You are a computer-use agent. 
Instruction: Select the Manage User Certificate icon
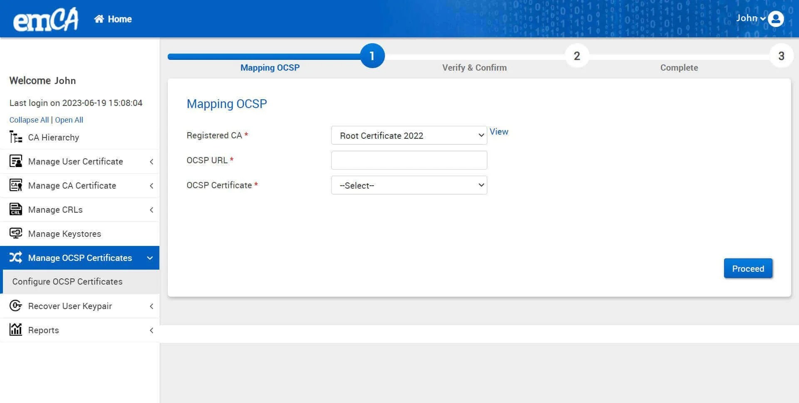[15, 161]
